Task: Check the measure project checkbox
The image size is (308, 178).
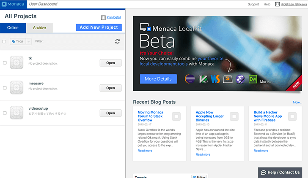Action: [5, 88]
